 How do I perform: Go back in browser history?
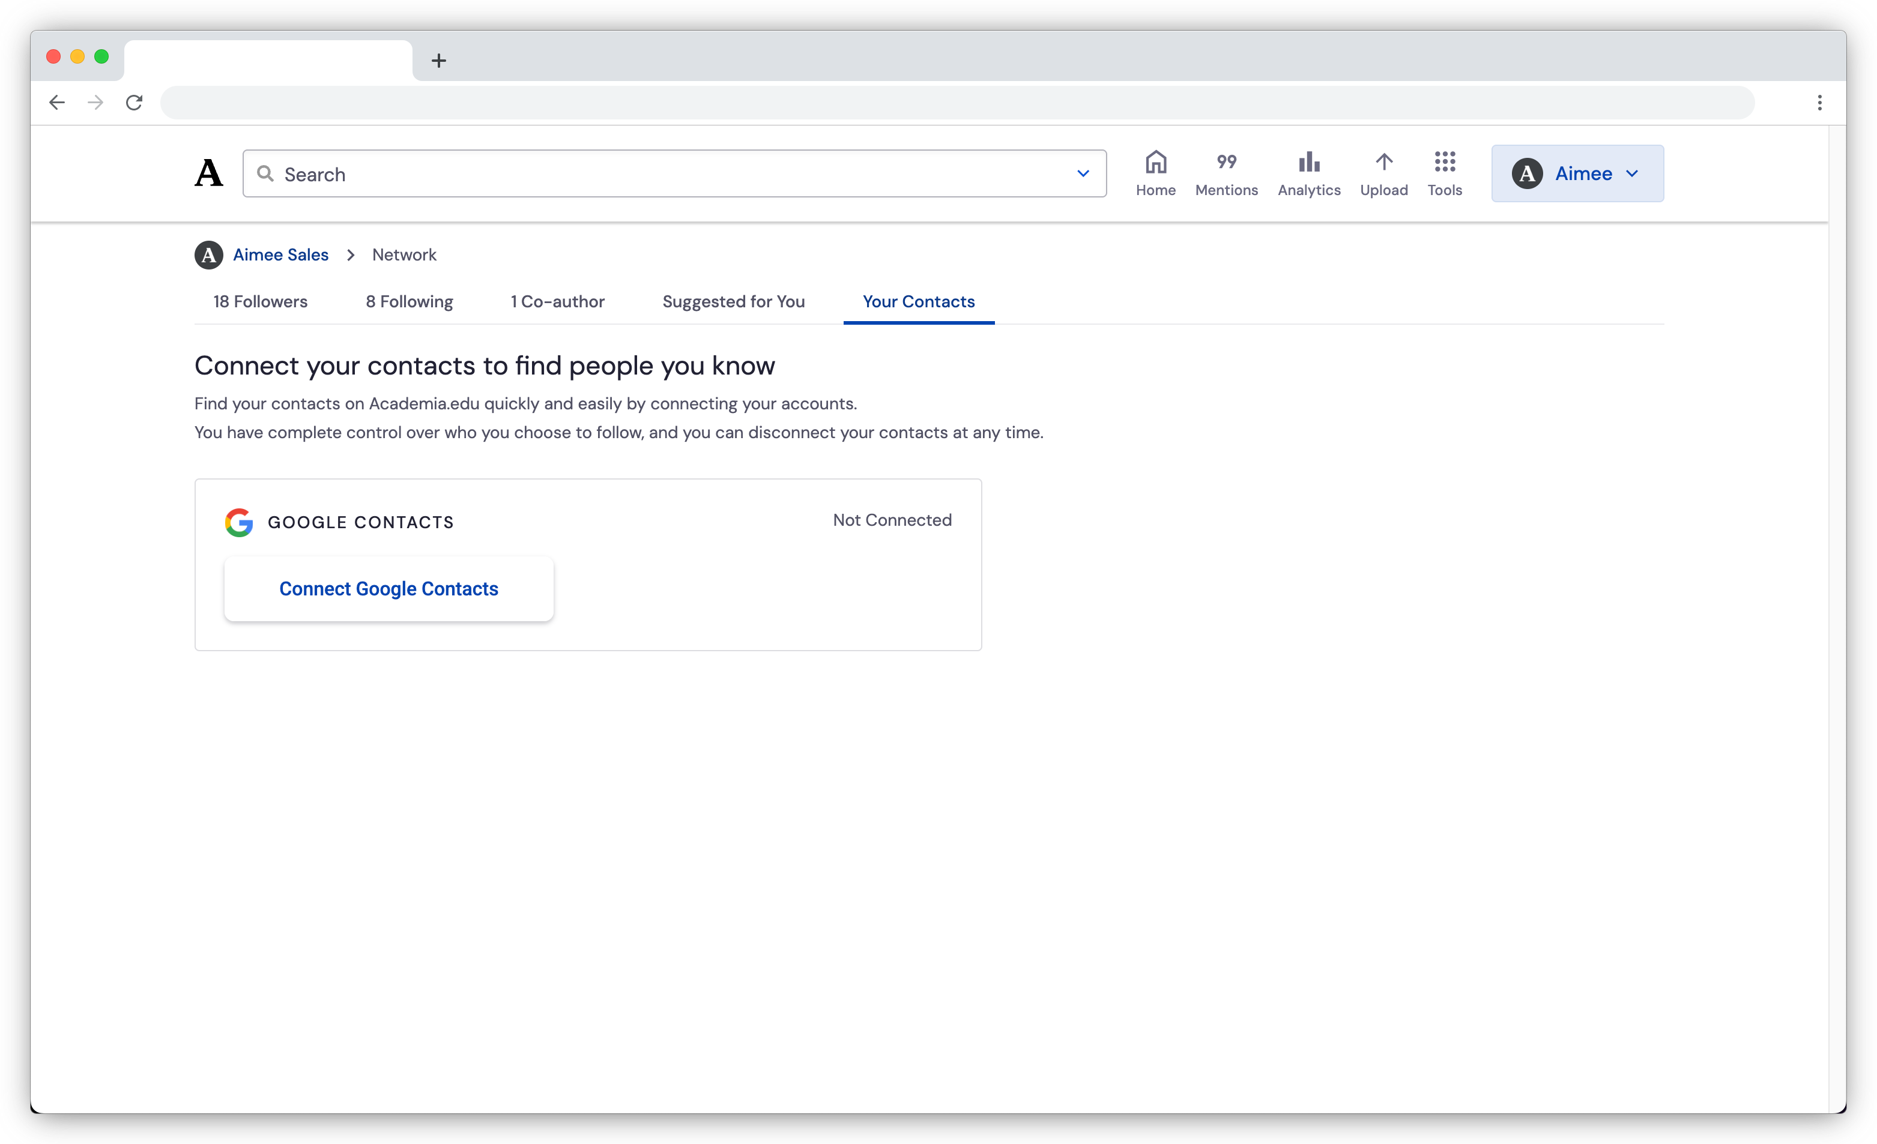tap(57, 102)
